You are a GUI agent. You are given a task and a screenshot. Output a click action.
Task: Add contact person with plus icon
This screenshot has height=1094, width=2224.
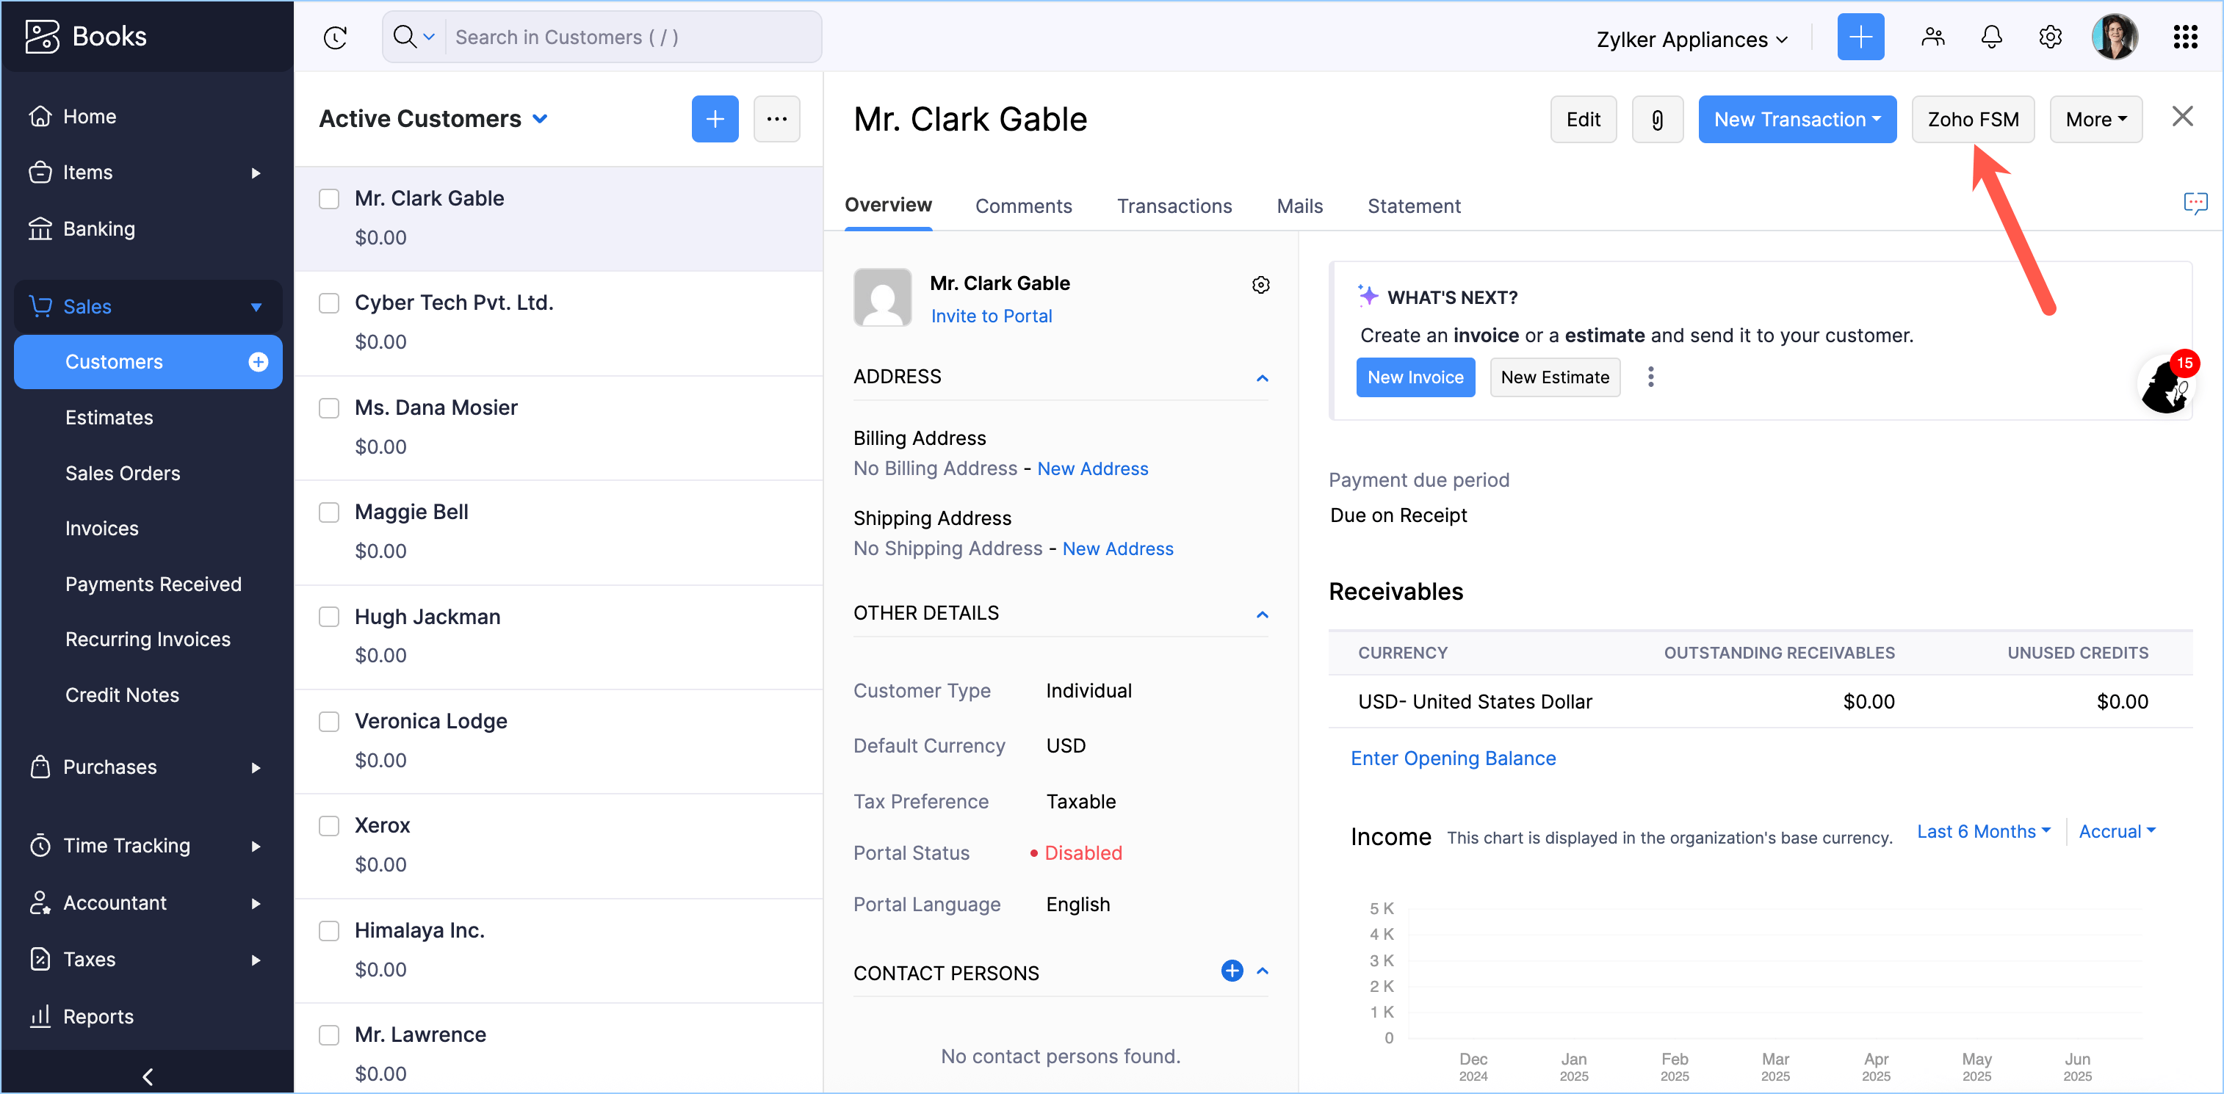click(x=1231, y=971)
